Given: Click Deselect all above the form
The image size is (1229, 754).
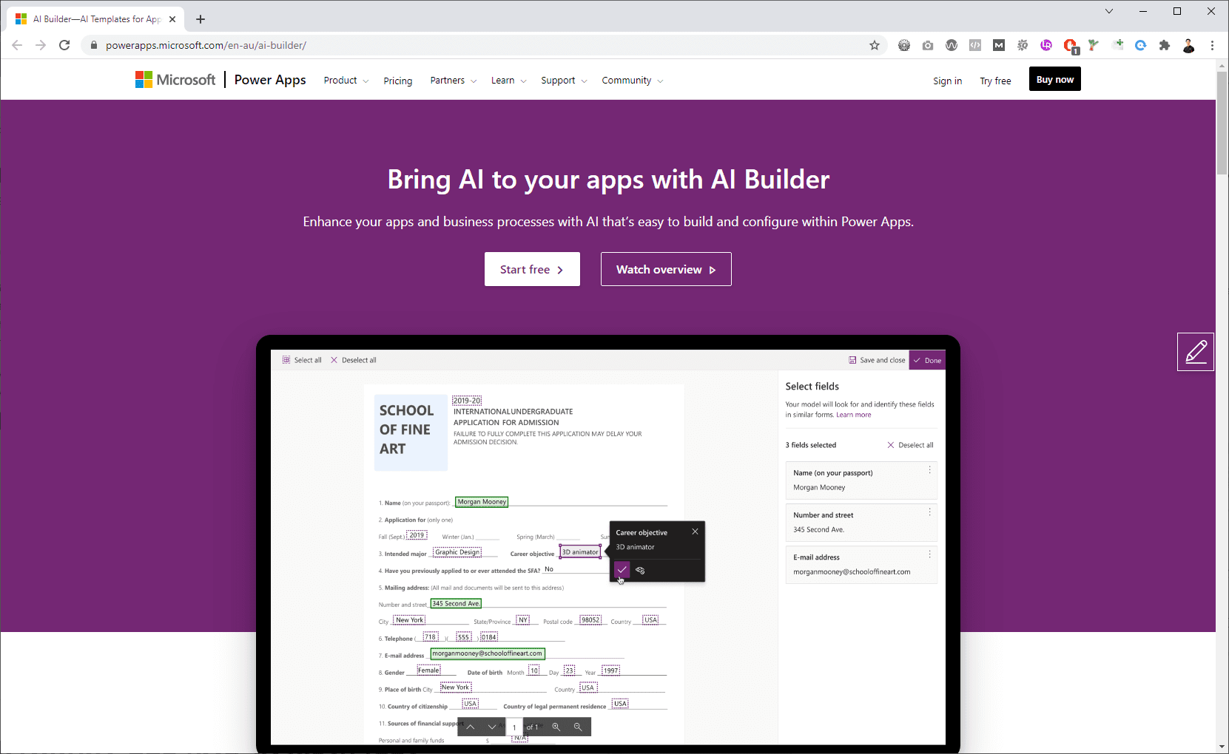Looking at the screenshot, I should click(x=354, y=360).
